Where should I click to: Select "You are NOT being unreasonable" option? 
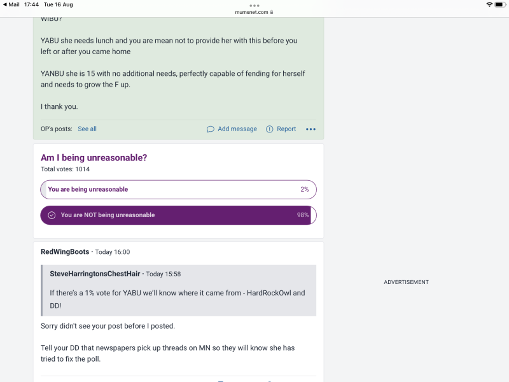[x=178, y=215]
